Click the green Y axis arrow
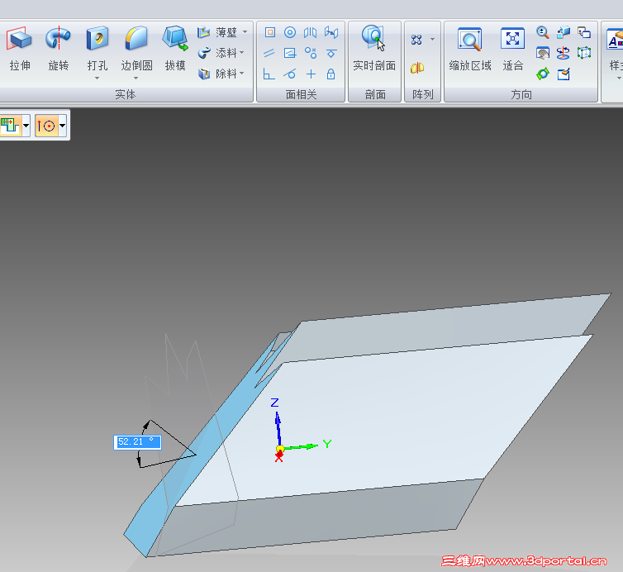Screen dimensions: 623x572 click(302, 447)
